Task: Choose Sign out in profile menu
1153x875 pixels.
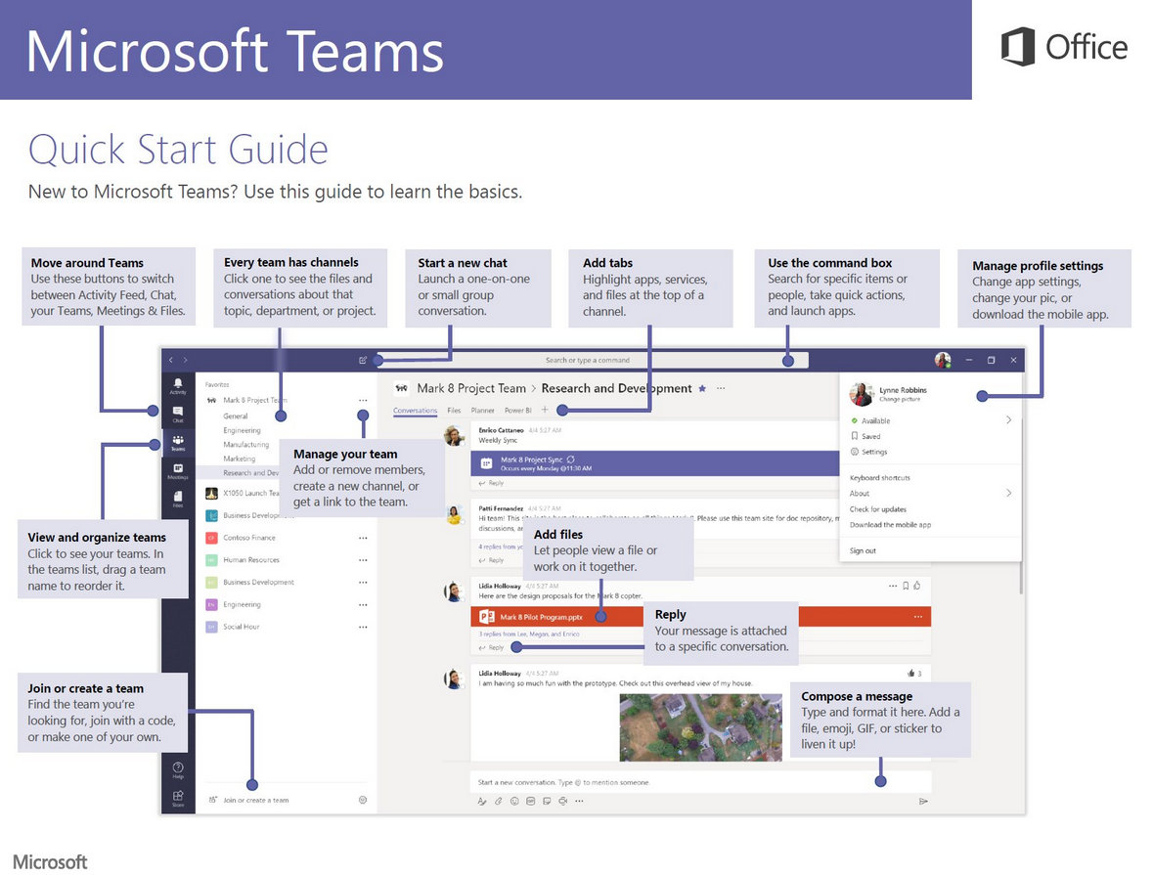Action: [863, 550]
